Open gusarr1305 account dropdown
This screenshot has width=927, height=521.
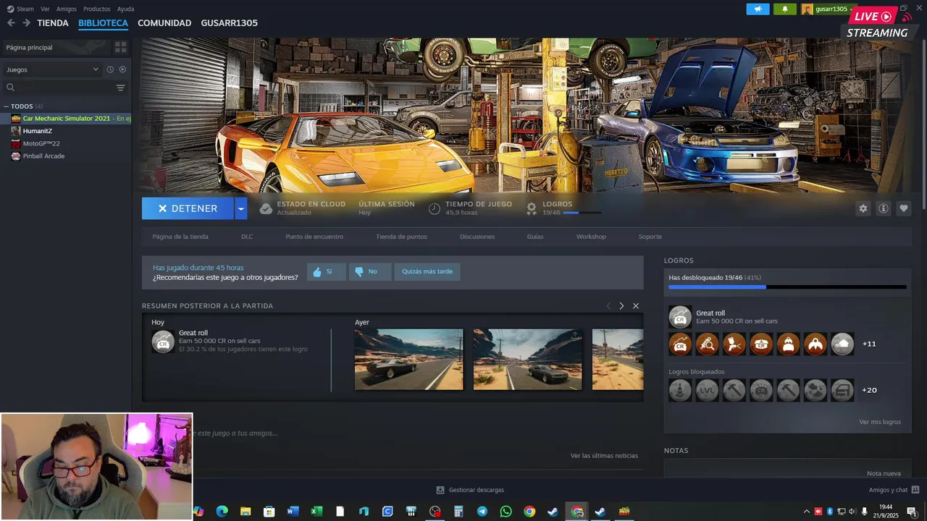click(x=828, y=9)
